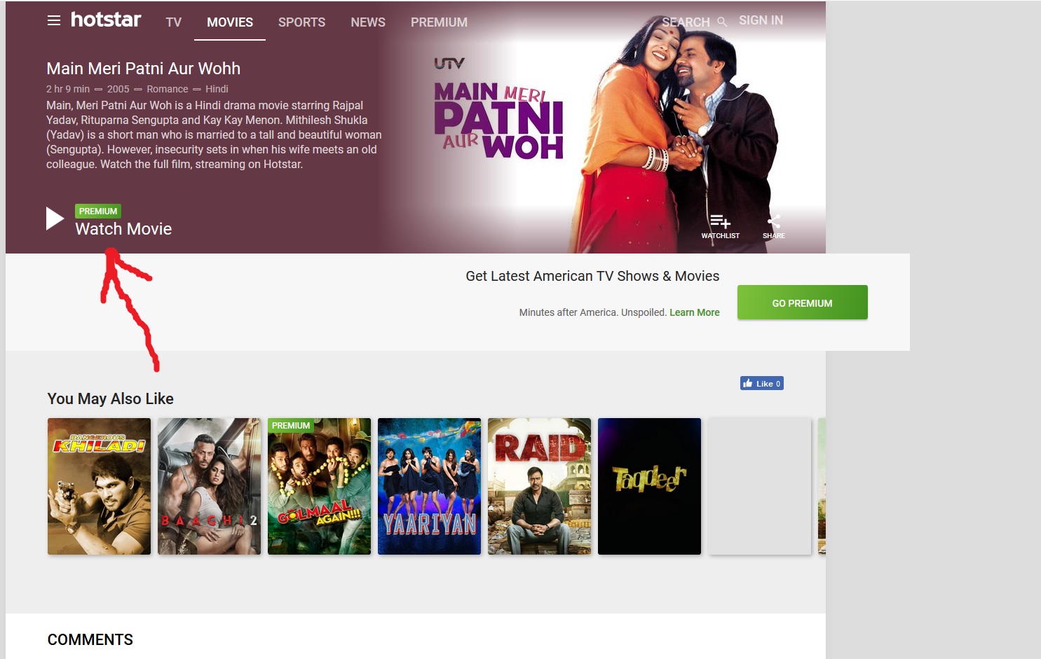Click the Facebook Like button
Viewport: 1041px width, 659px height.
click(x=762, y=383)
